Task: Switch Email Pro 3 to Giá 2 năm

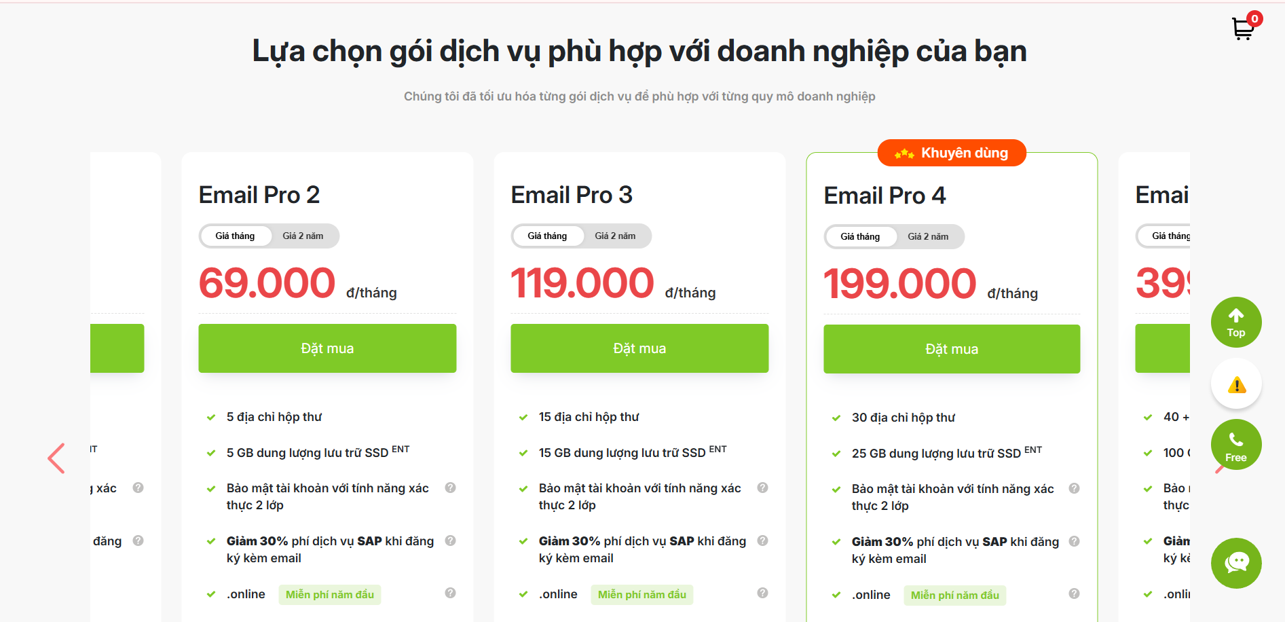Action: point(615,236)
